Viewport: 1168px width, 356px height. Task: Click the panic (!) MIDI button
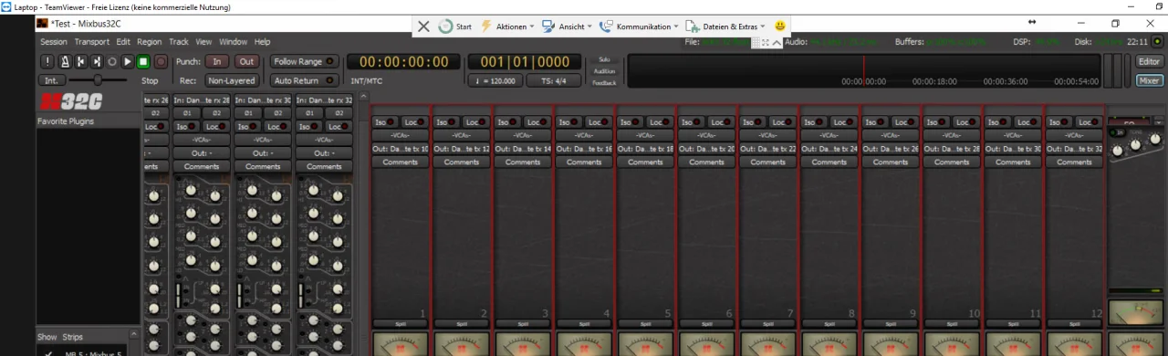click(x=47, y=62)
